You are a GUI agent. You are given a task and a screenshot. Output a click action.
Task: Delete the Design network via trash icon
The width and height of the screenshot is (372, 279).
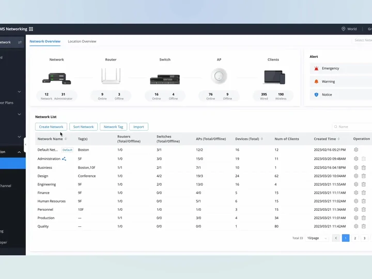pyautogui.click(x=363, y=176)
